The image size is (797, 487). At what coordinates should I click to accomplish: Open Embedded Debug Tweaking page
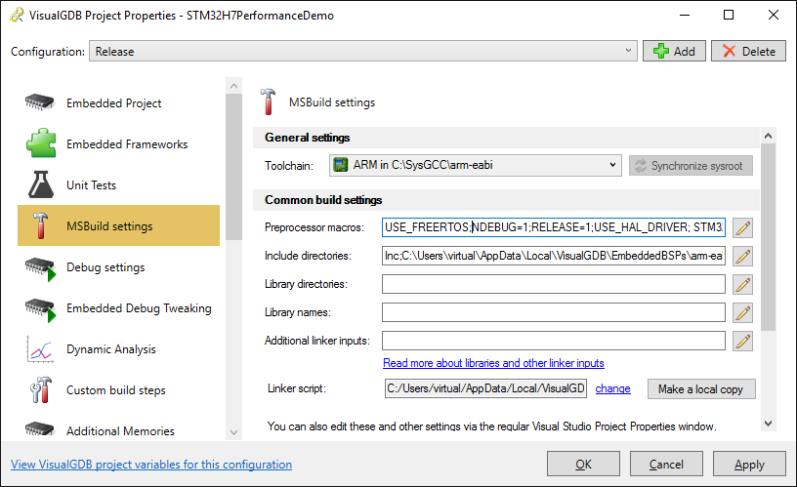click(x=118, y=308)
